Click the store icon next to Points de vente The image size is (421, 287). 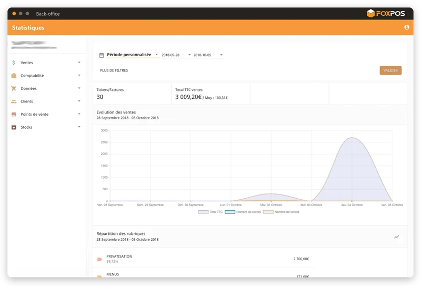pos(14,114)
